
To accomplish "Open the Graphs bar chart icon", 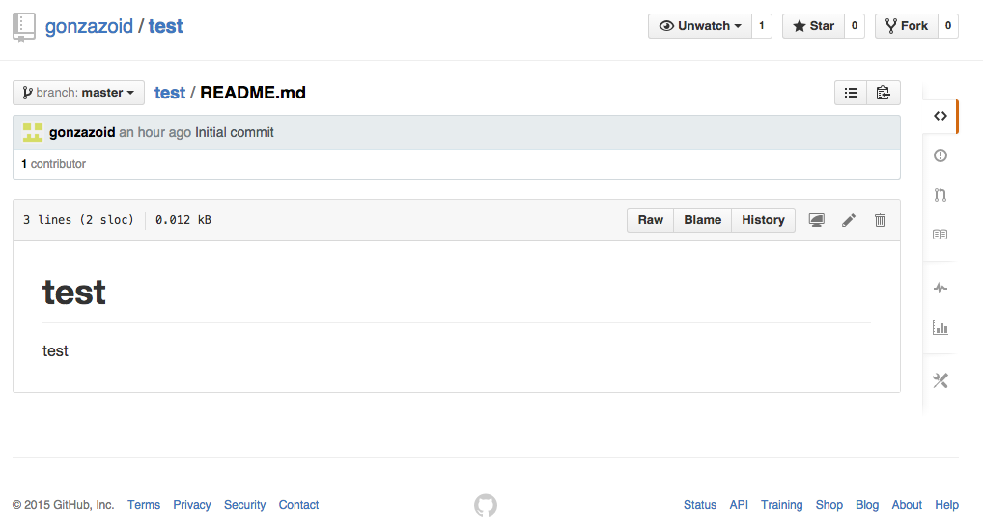I will click(x=940, y=327).
